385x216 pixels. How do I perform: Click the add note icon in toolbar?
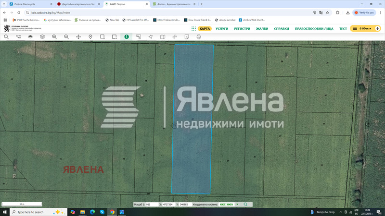[187, 36]
